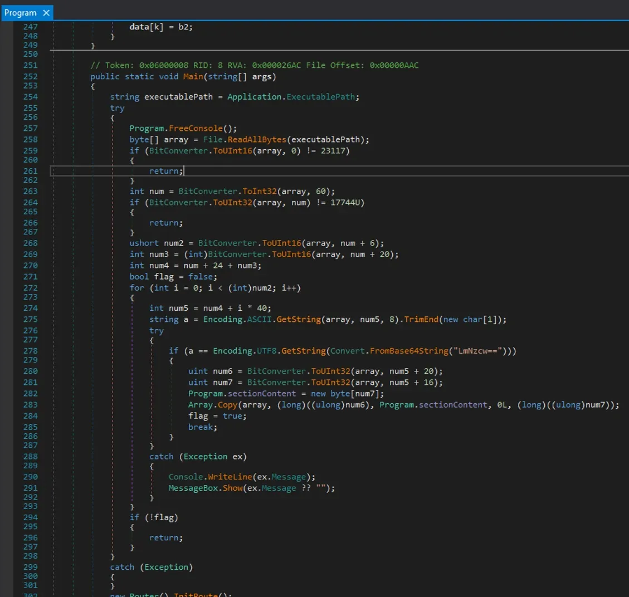Click the 'flag = true' statement
The image size is (629, 597).
217,416
